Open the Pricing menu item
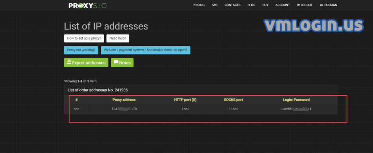 tap(199, 5)
